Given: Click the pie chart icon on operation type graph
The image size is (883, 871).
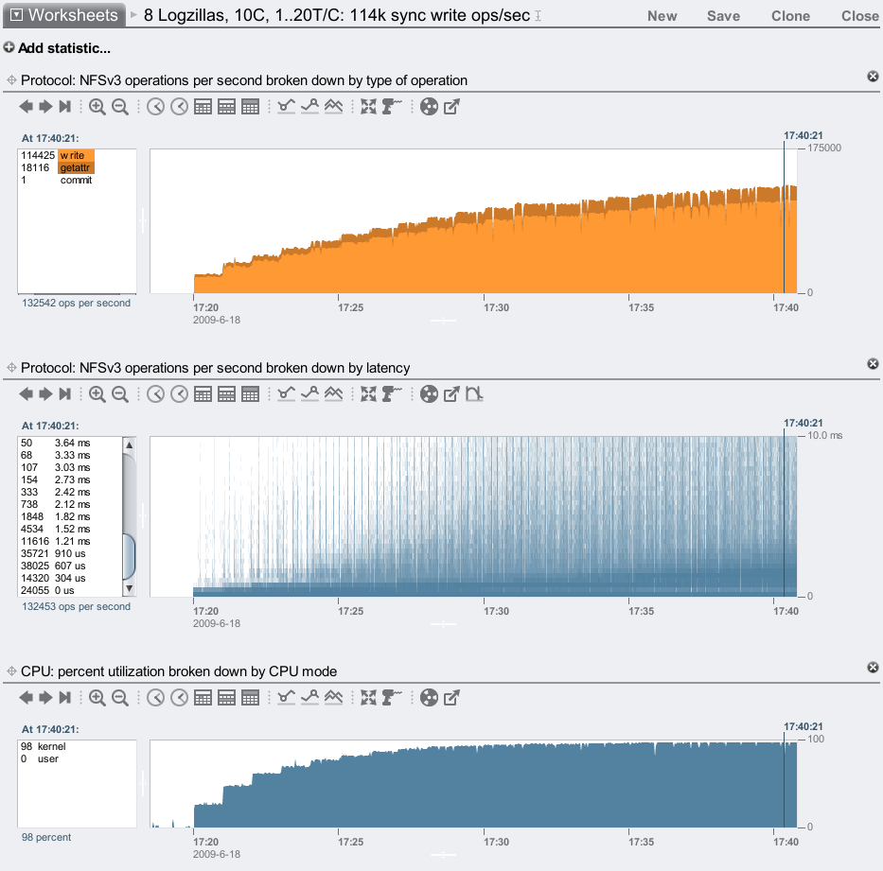Looking at the screenshot, I should point(429,108).
